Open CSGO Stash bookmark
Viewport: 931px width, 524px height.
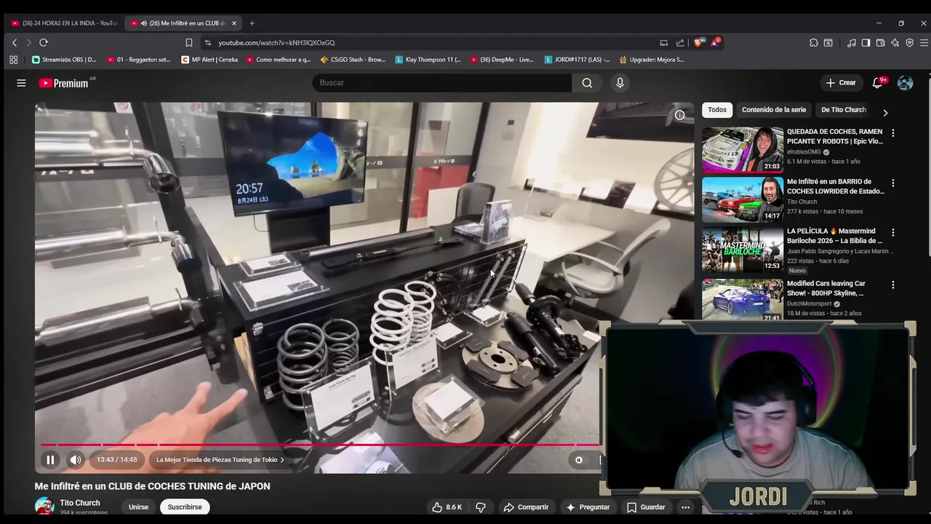point(353,60)
